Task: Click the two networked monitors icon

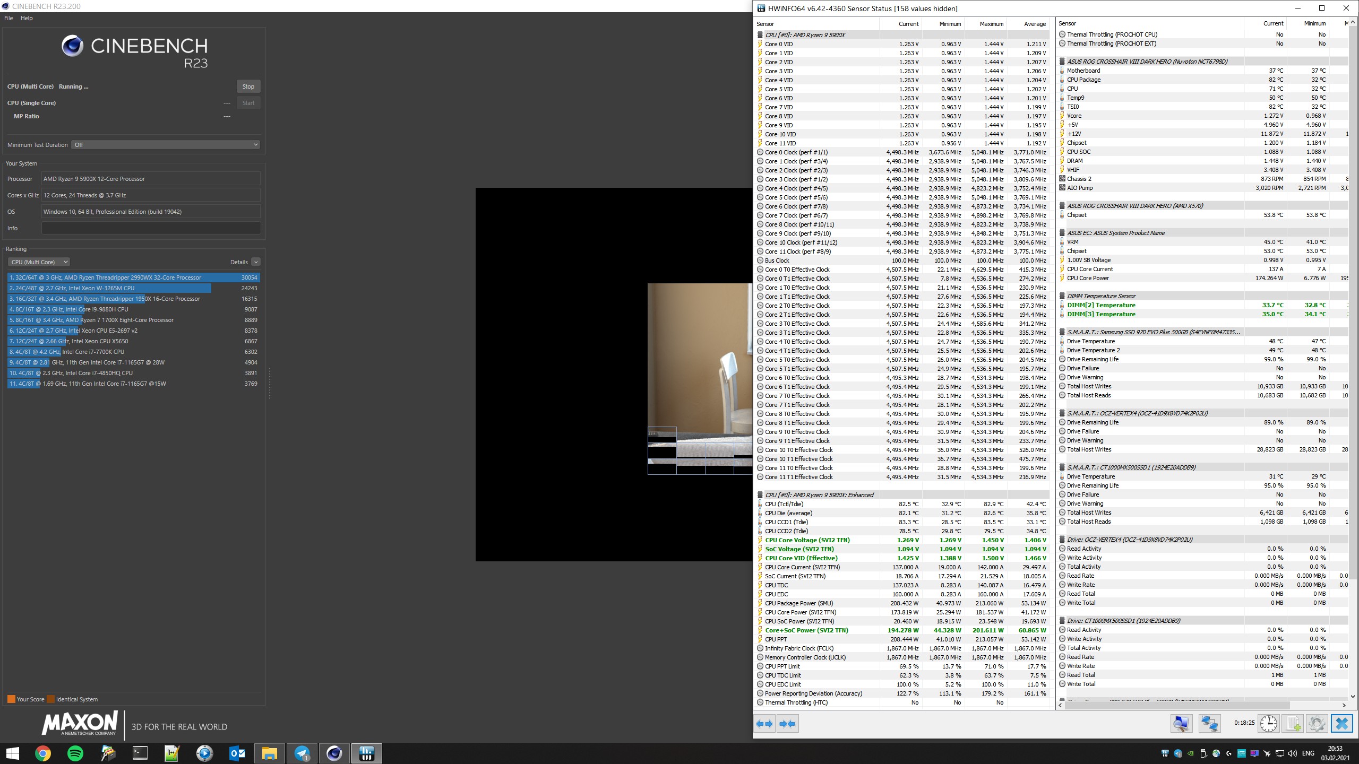Action: pos(1209,724)
